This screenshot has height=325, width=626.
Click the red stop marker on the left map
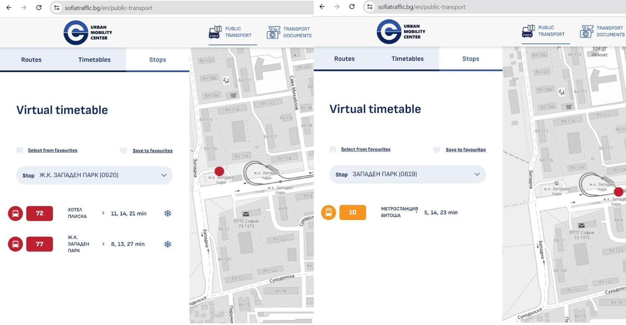(219, 171)
